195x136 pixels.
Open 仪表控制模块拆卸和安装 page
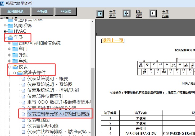click(52, 108)
